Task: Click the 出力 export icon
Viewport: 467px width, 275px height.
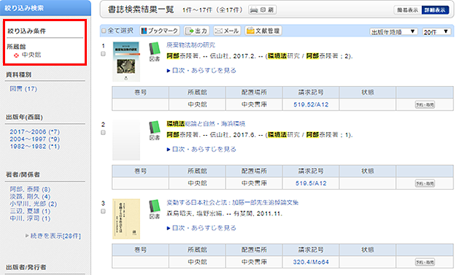Action: (190, 31)
